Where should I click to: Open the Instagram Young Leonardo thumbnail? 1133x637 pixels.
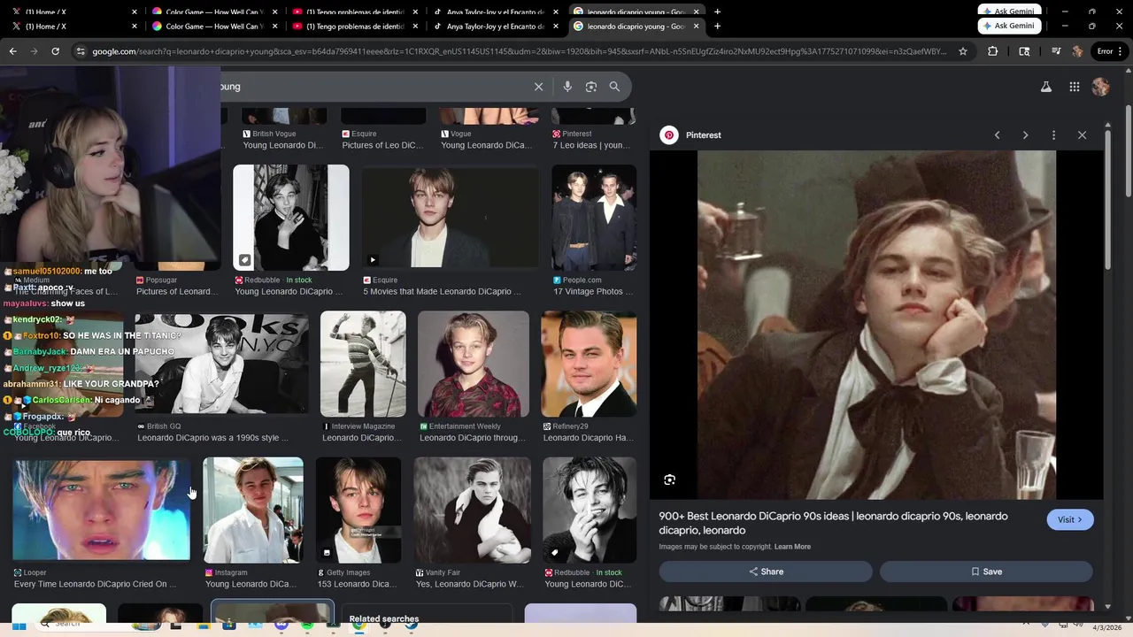253,510
